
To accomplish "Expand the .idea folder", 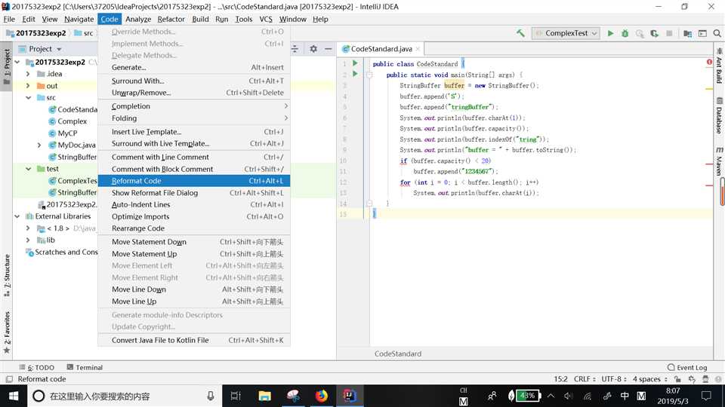I will [28, 74].
